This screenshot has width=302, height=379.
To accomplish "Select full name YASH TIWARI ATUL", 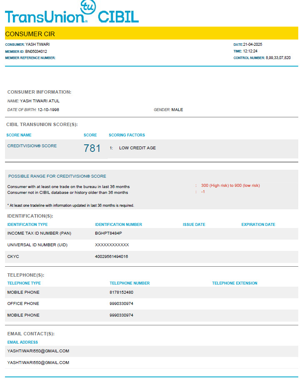I will point(40,101).
